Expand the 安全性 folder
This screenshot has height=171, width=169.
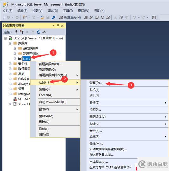[10, 64]
